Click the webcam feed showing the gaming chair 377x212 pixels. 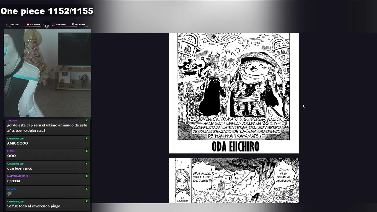point(47,73)
